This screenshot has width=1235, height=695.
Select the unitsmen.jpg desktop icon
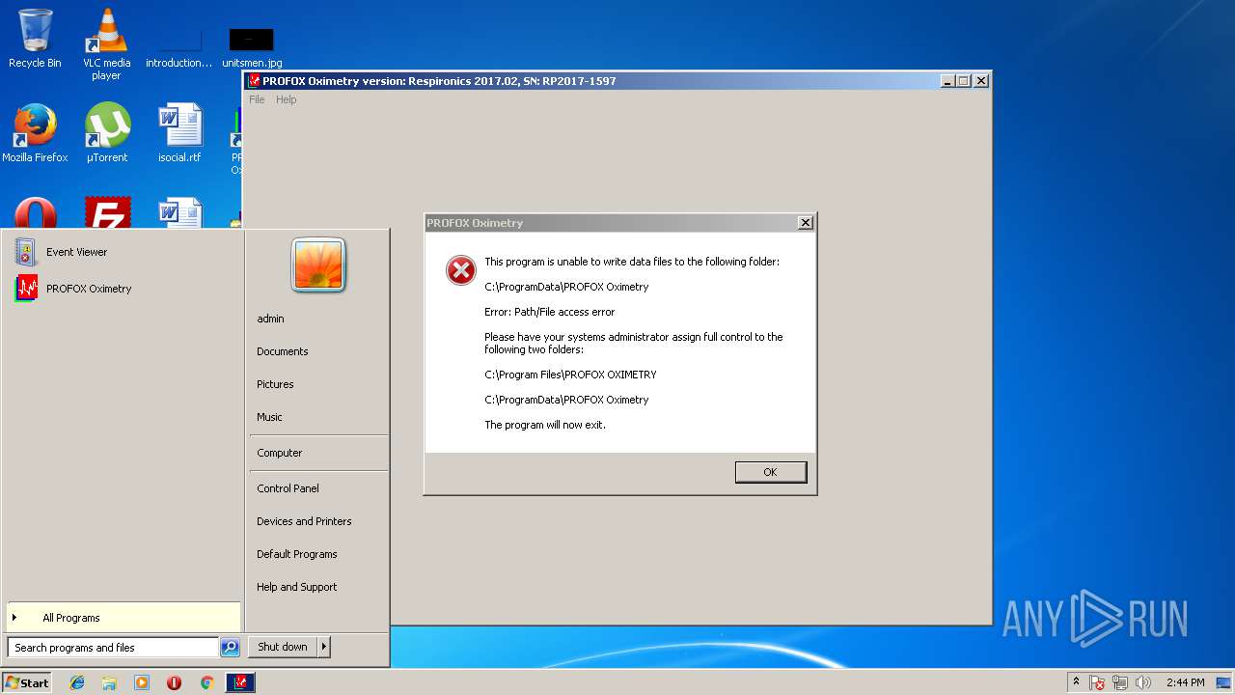(252, 46)
